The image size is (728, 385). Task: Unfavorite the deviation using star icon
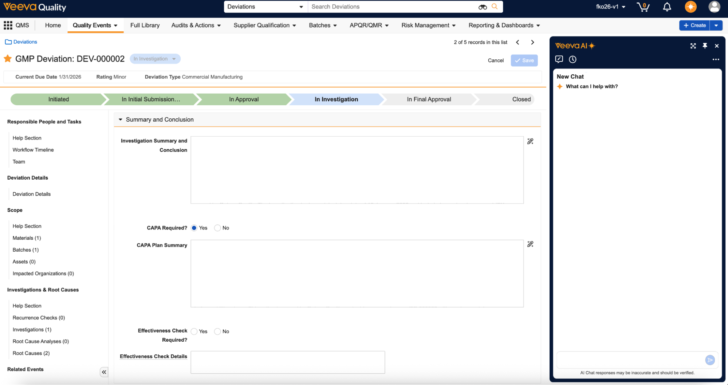(x=8, y=59)
